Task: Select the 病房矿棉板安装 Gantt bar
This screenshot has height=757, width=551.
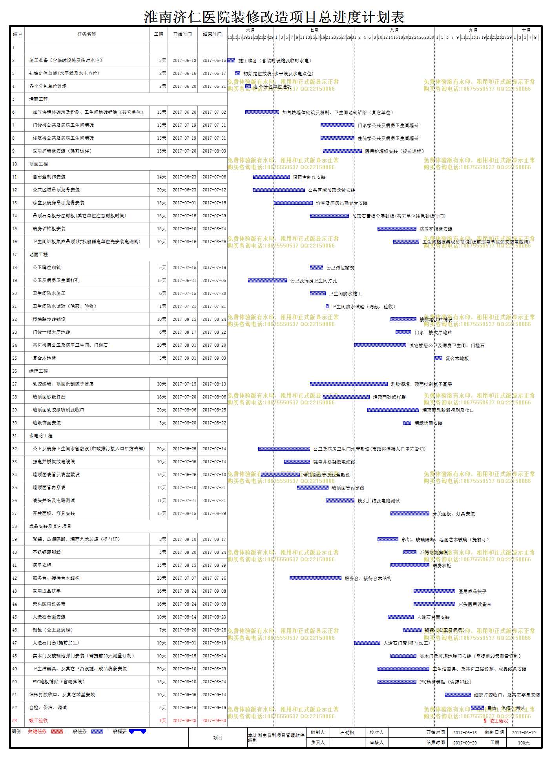Action: pos(397,229)
